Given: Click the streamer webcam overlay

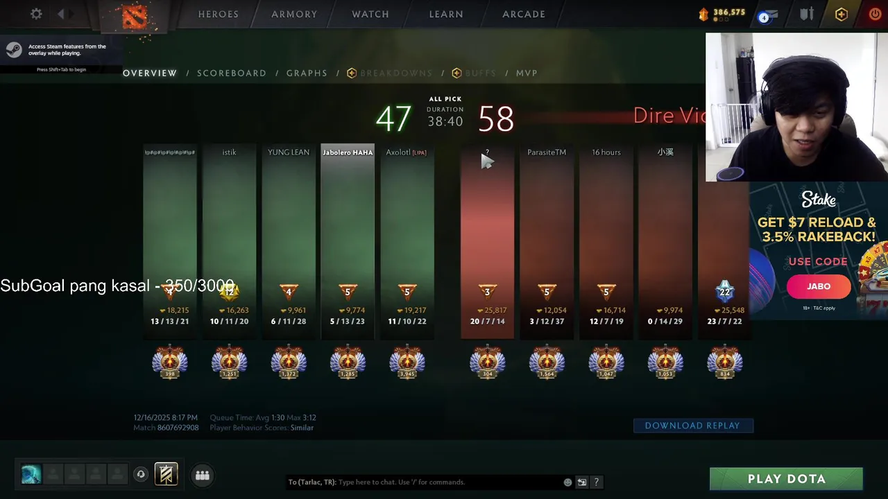Looking at the screenshot, I should tap(796, 107).
